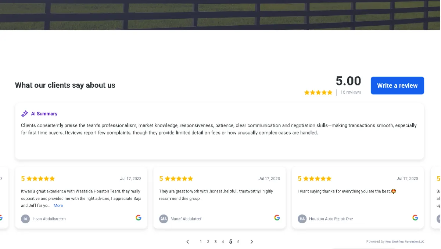This screenshot has width=441, height=249.
Task: Click Google icon on Ihsan Abdulkareem's review
Action: [x=139, y=217]
